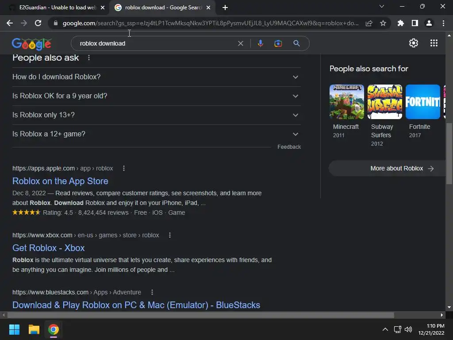Viewport: 453px width, 340px height.
Task: Expand 'How do I download Roblox?' question
Action: click(x=157, y=77)
